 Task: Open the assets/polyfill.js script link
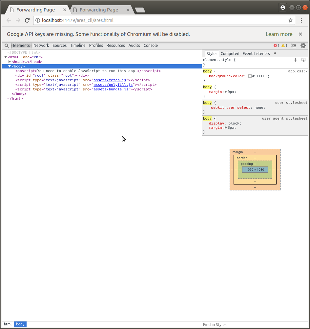point(113,85)
